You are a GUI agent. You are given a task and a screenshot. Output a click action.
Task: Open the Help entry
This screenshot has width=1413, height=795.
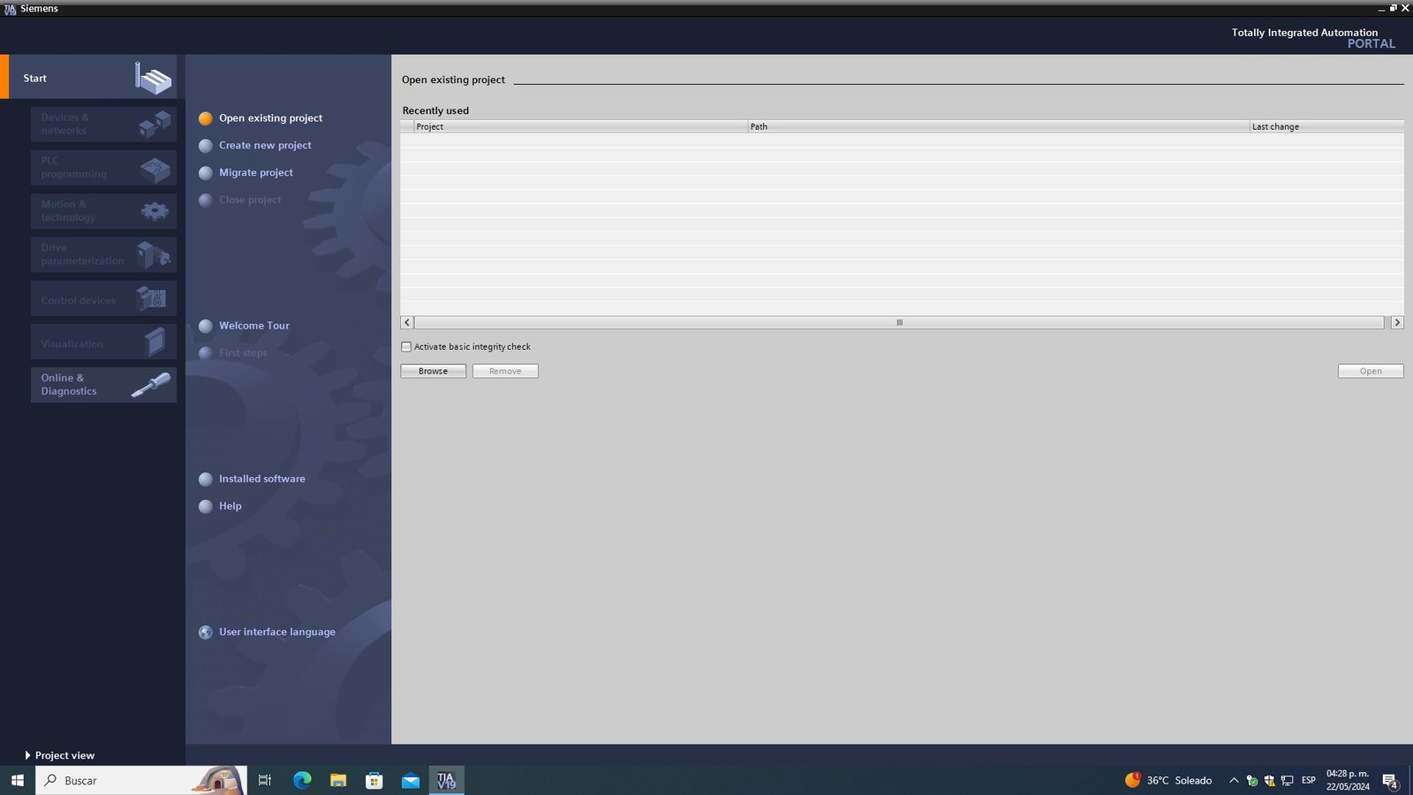click(230, 506)
